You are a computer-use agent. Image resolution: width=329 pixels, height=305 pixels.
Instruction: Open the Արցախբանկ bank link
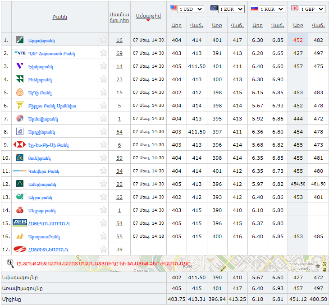[41, 40]
